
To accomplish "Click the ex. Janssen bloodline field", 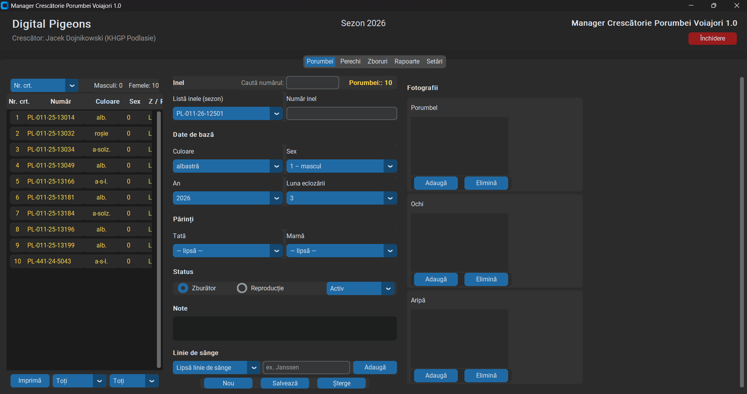I will pos(306,367).
